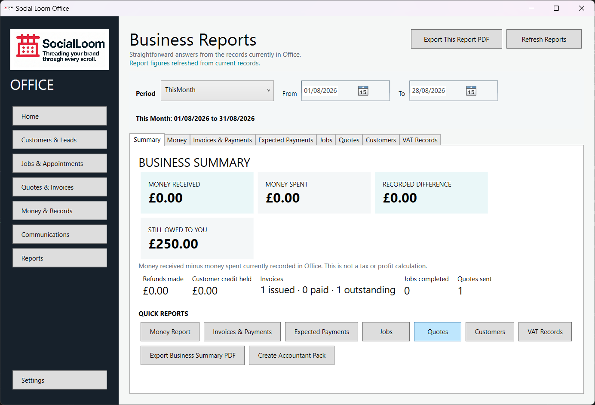
Task: Click the Money Report quick report button
Action: tap(170, 331)
